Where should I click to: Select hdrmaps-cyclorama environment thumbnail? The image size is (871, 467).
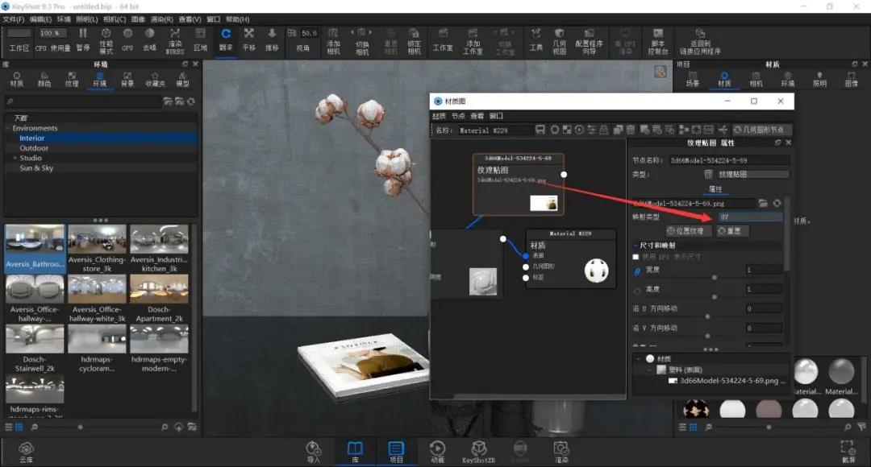pos(97,349)
